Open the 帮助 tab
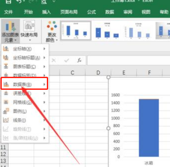The width and height of the screenshot is (170, 167). tap(164, 12)
